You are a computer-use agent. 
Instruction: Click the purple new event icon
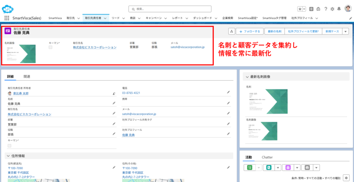[x=288, y=167]
